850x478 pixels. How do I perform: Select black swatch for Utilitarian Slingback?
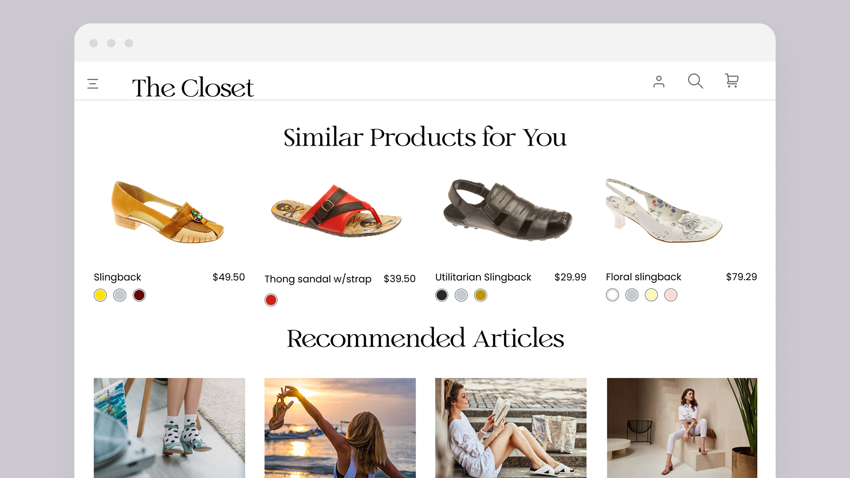click(x=442, y=295)
